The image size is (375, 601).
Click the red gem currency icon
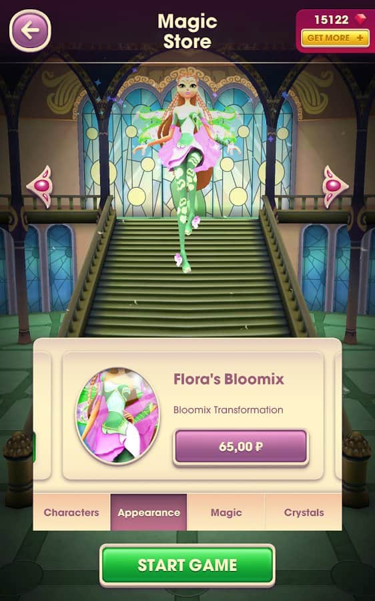360,19
